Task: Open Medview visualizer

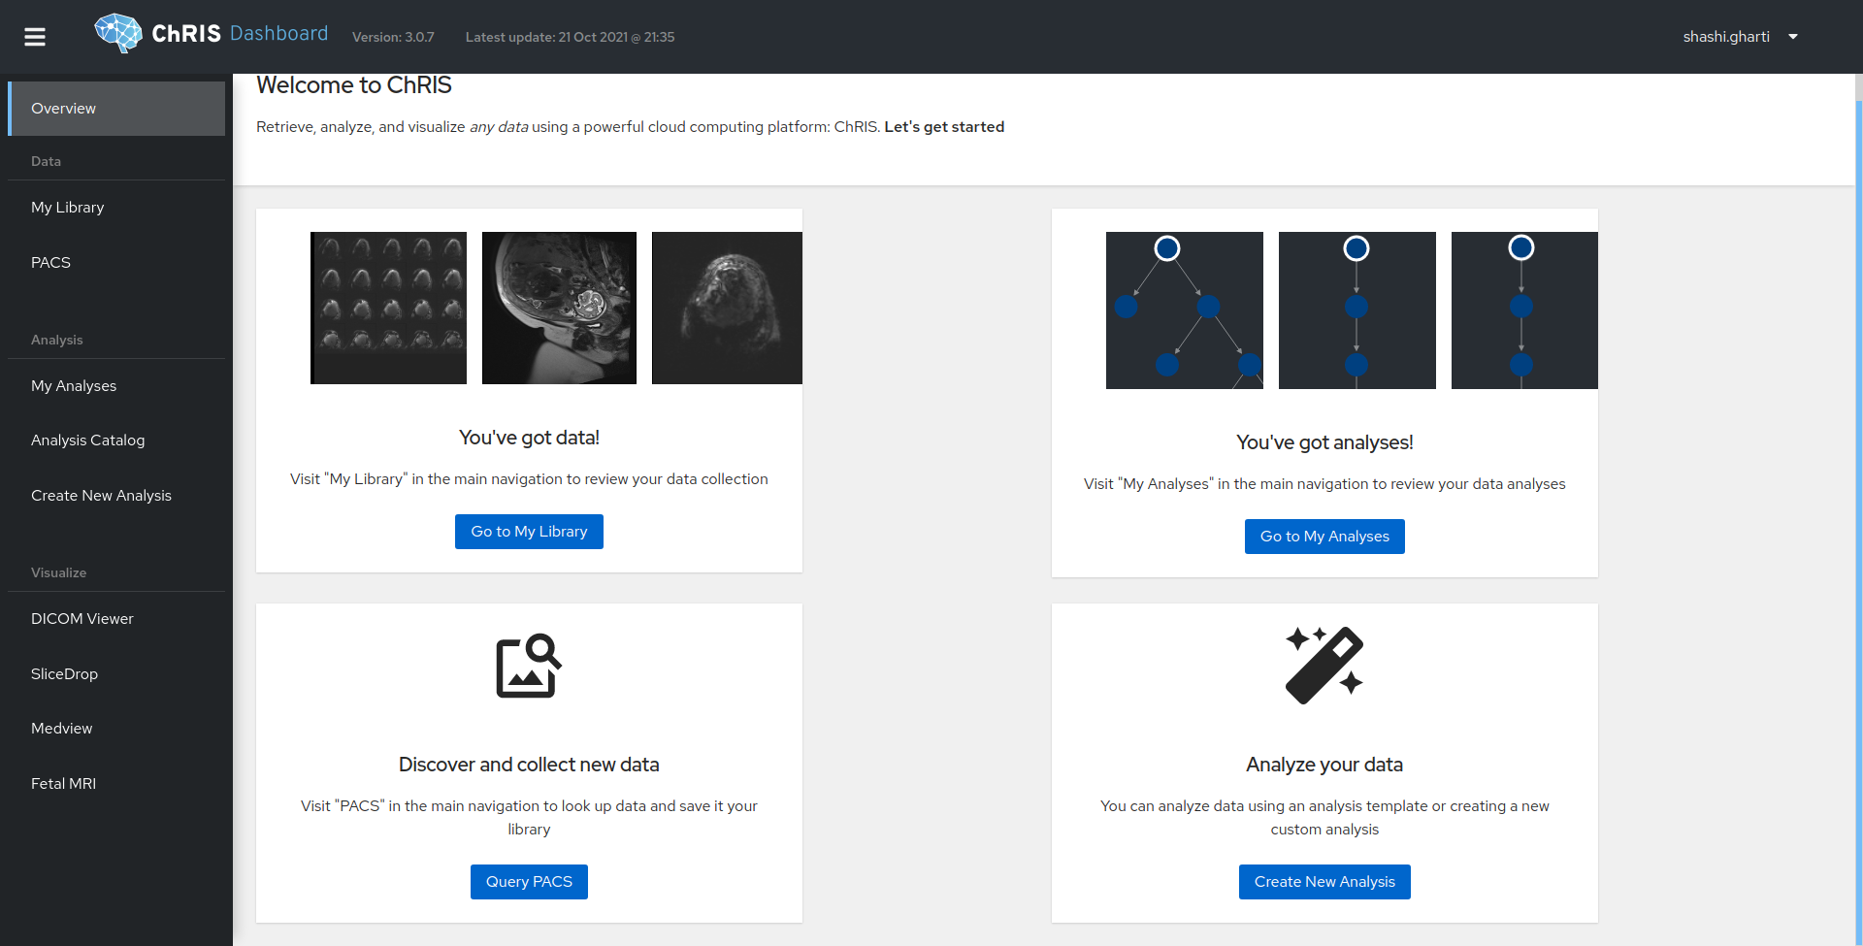Action: [61, 728]
